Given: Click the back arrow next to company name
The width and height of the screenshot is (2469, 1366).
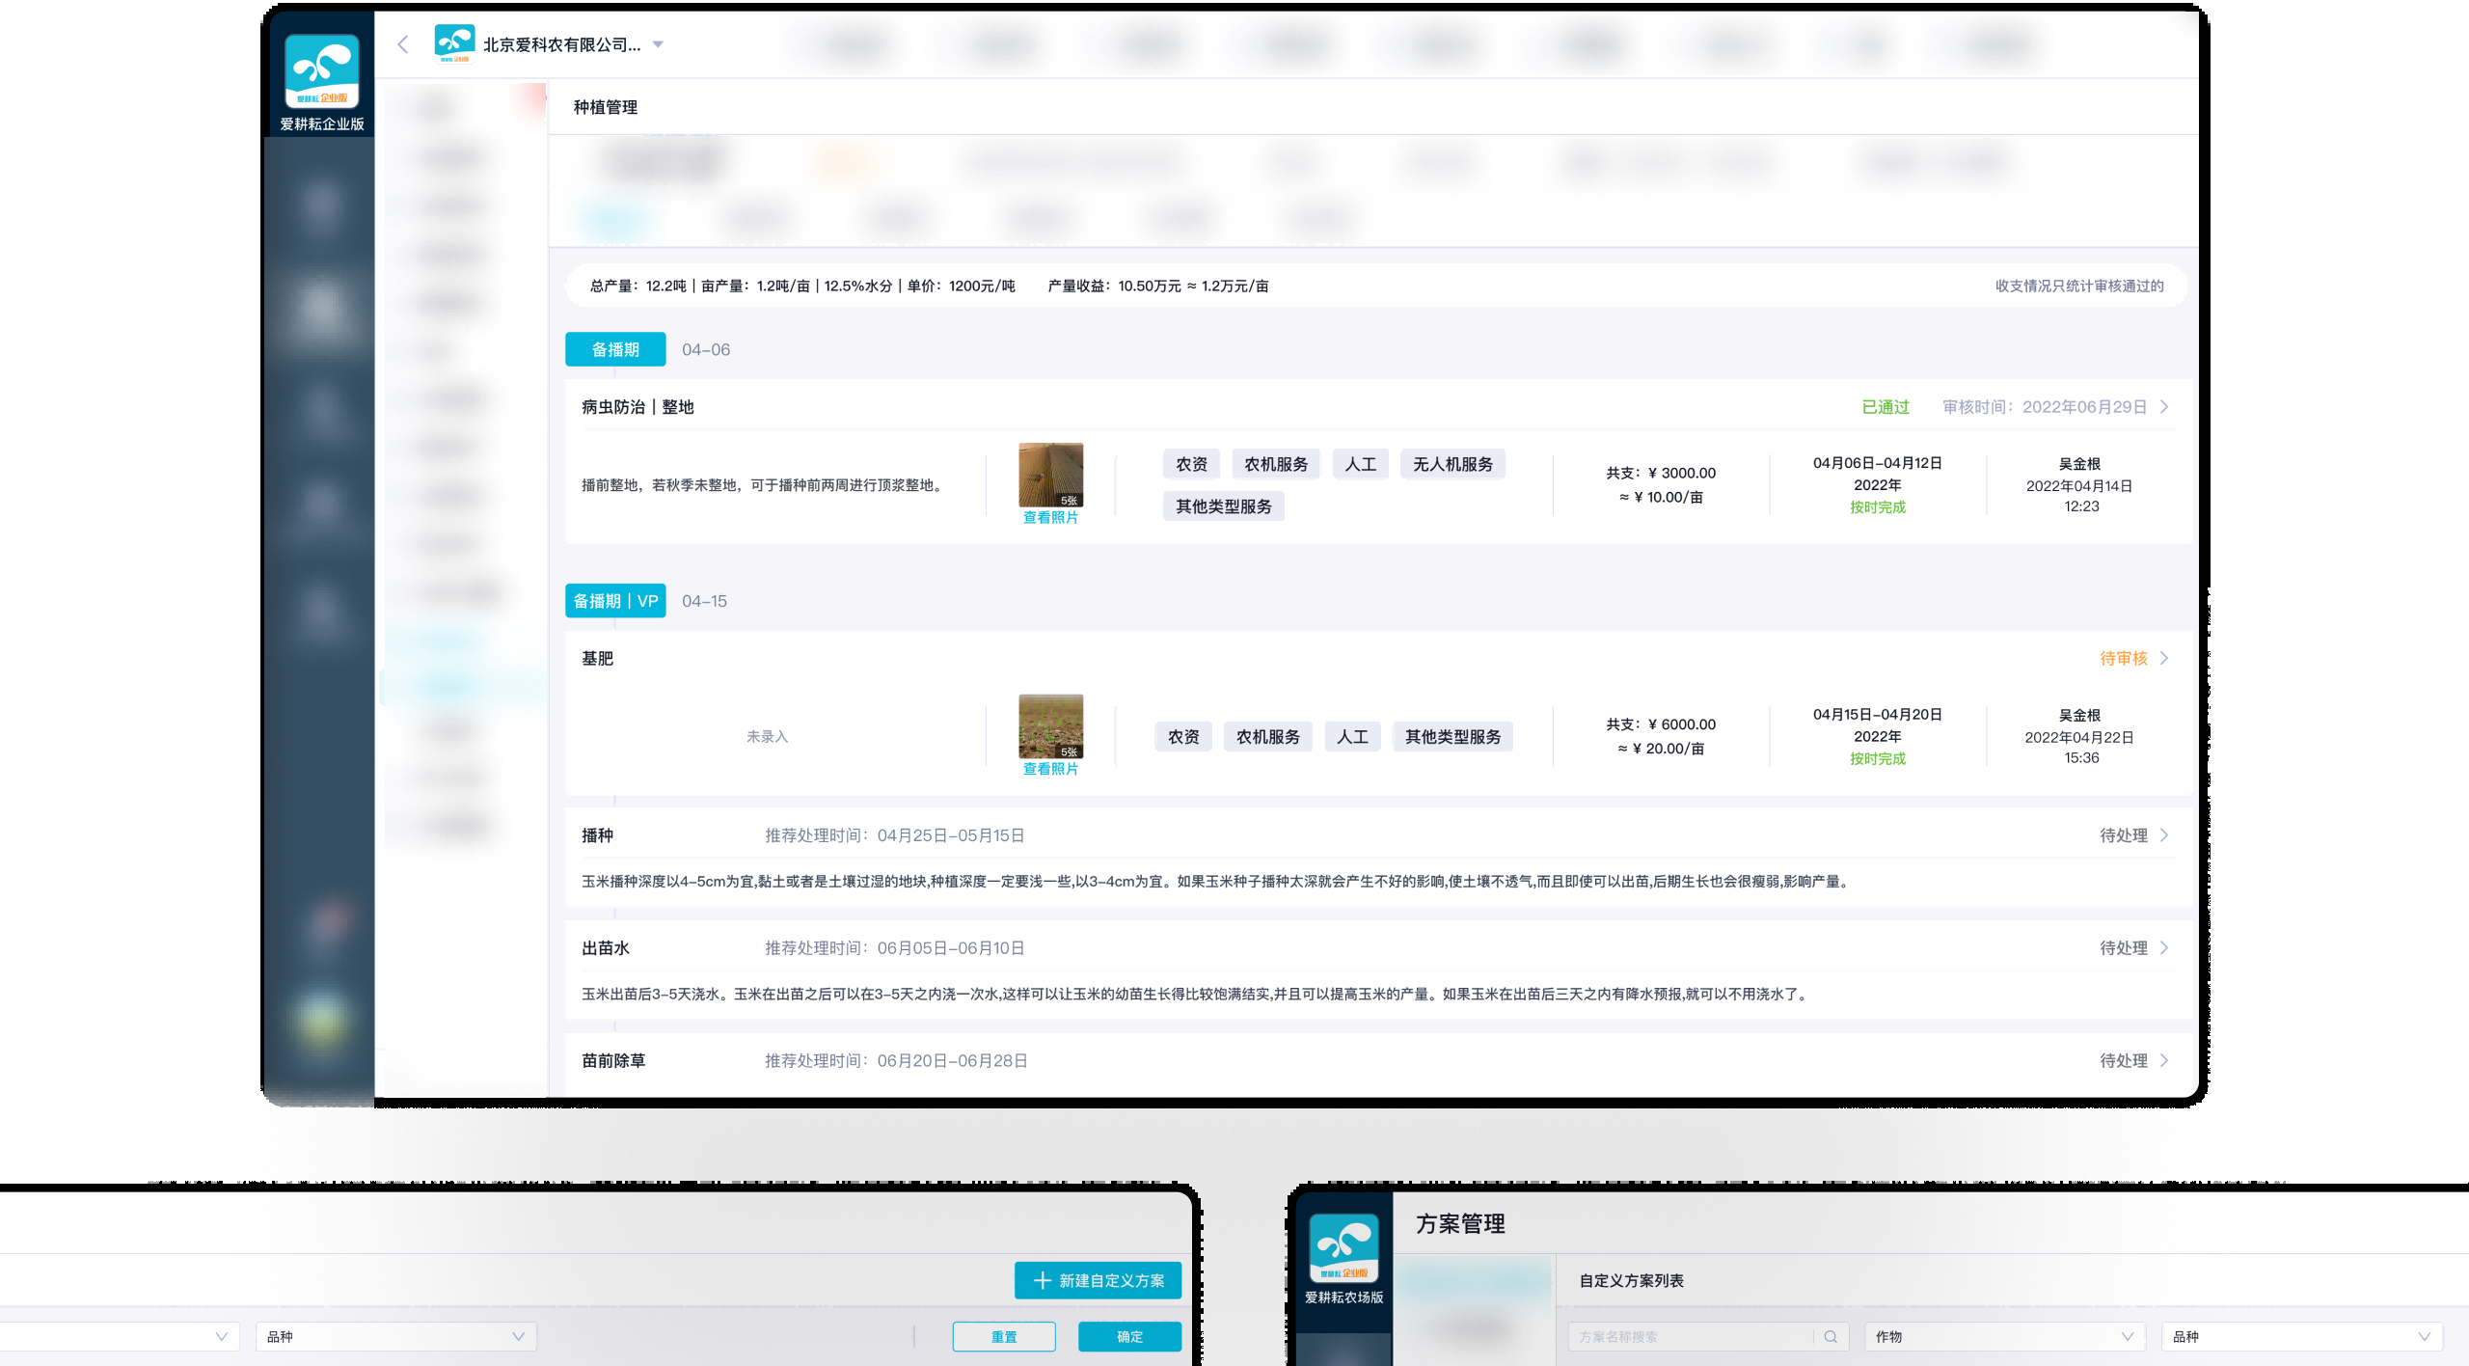Looking at the screenshot, I should click(x=403, y=44).
